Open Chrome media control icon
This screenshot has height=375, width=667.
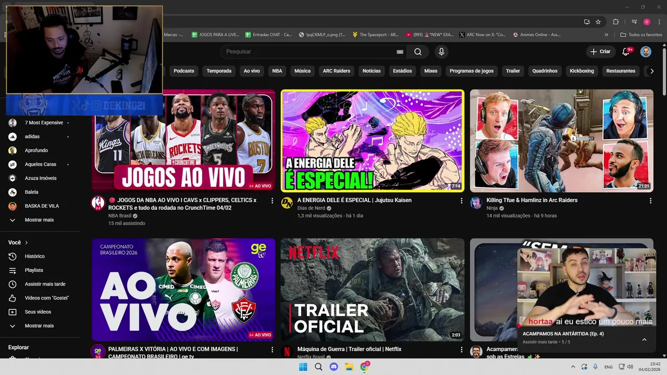pos(634,22)
